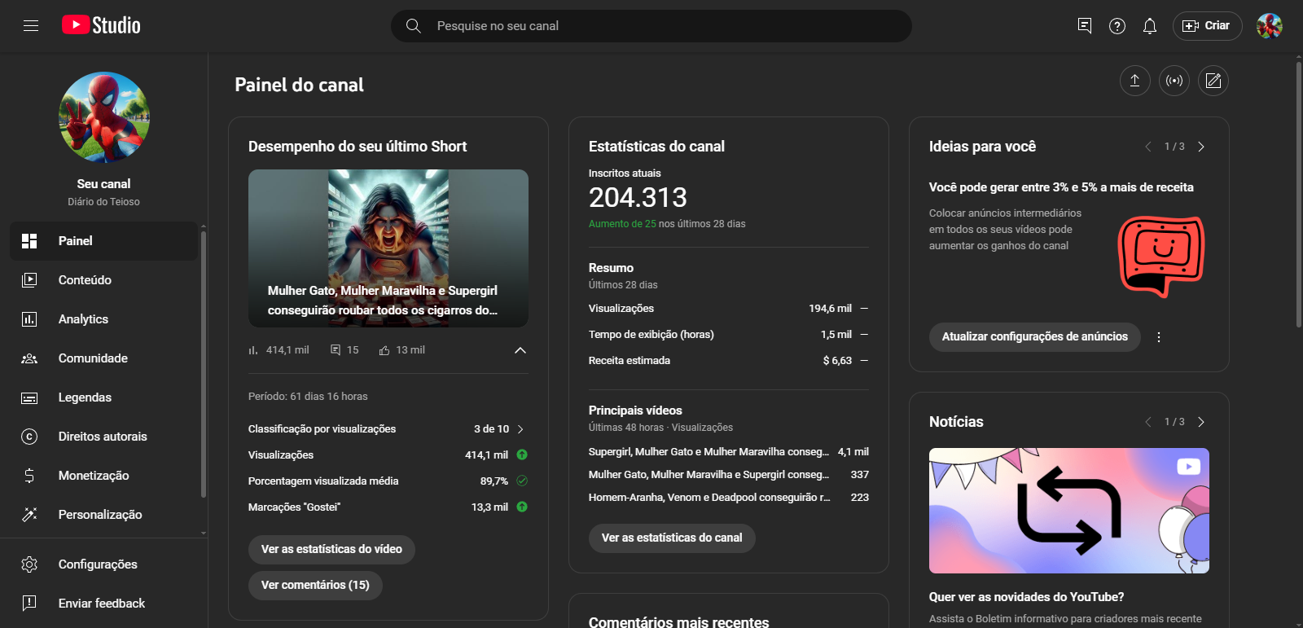Click the search field Pesquise no seu canal
1303x628 pixels.
click(x=651, y=26)
